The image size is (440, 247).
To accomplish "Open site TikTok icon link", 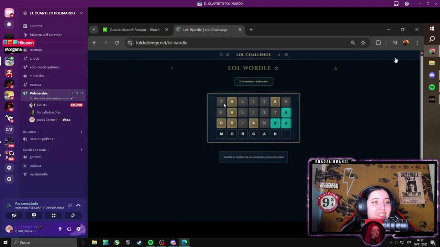I will [x=279, y=55].
